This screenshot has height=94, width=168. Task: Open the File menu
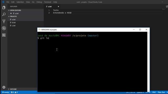click(x=8, y=2)
